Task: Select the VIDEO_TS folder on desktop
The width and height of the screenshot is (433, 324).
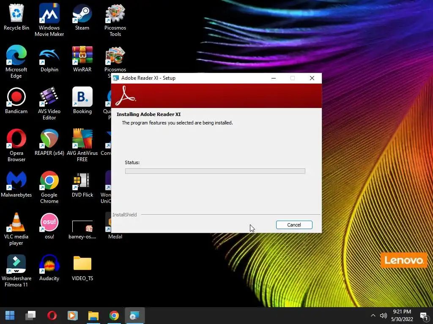Action: click(x=82, y=268)
